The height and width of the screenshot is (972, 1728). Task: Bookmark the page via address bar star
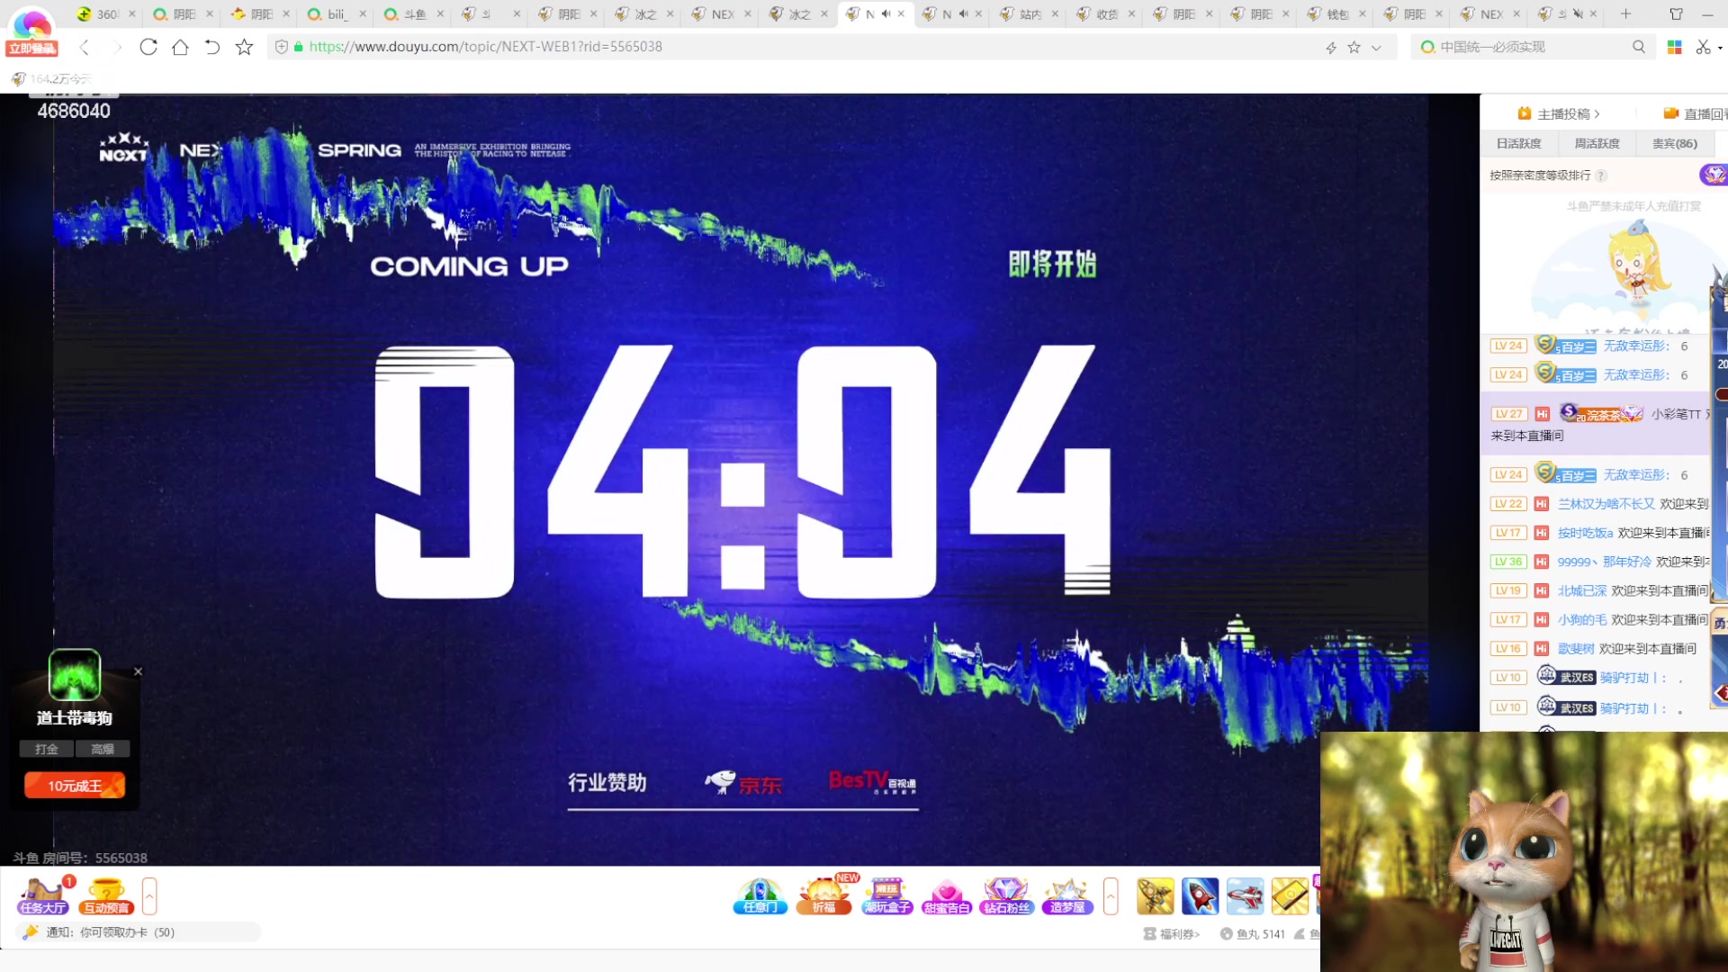point(1354,47)
